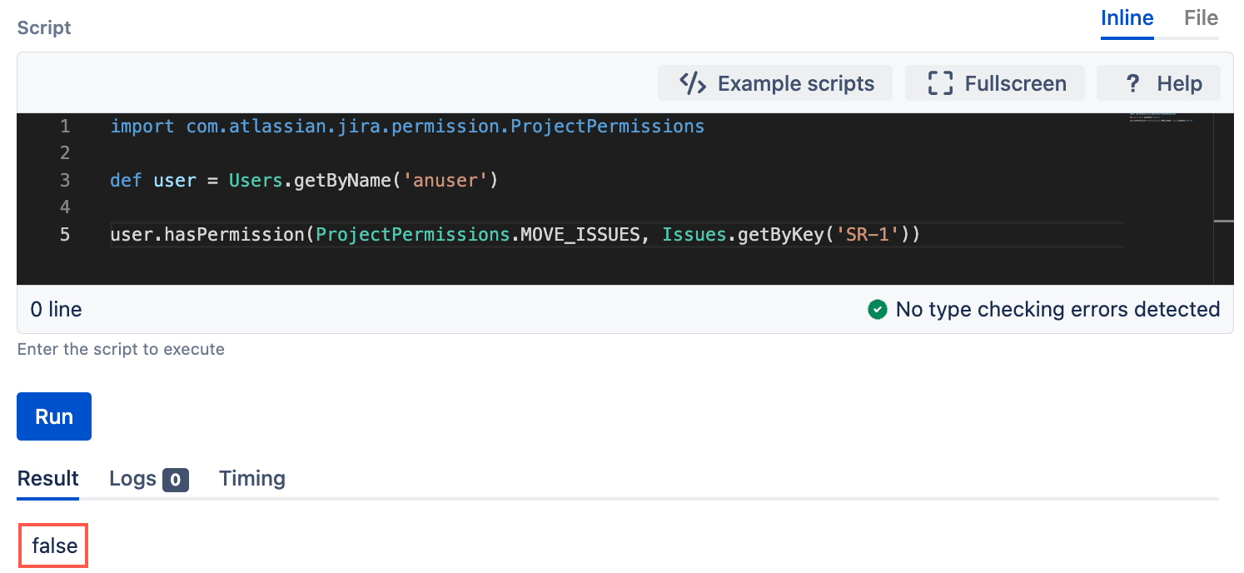Click the false result value
The height and width of the screenshot is (573, 1244).
(x=54, y=546)
